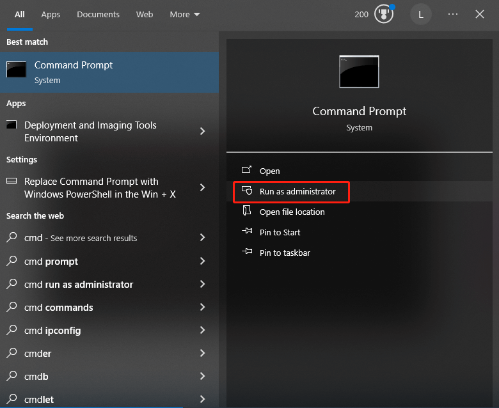
Task: Click the Open action icon
Action: [x=247, y=170]
